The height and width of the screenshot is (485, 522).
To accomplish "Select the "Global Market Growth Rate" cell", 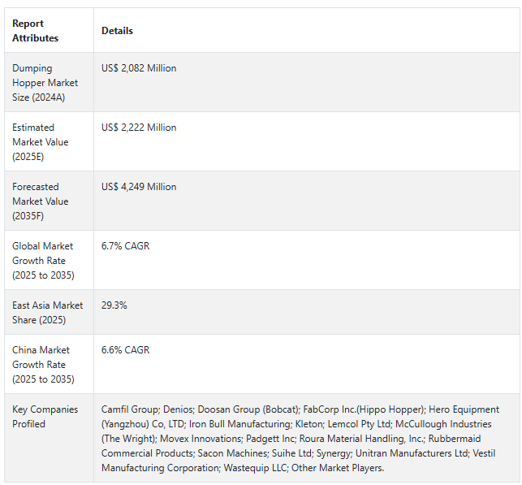I will point(43,261).
